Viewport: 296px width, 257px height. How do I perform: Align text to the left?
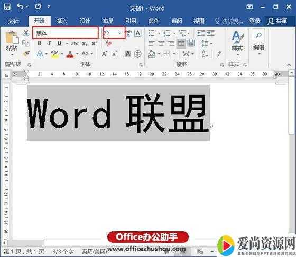click(151, 43)
